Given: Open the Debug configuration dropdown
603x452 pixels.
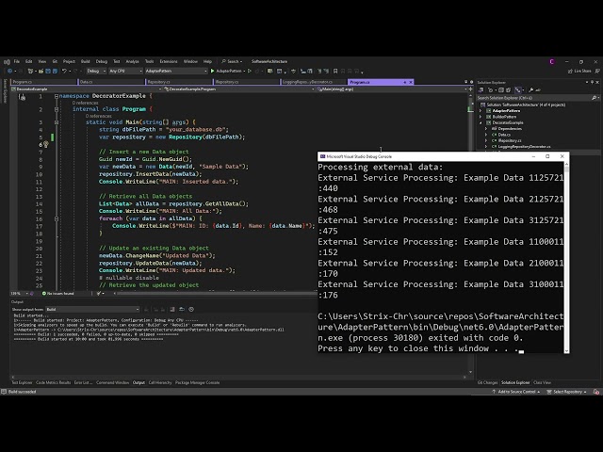Looking at the screenshot, I should (96, 72).
